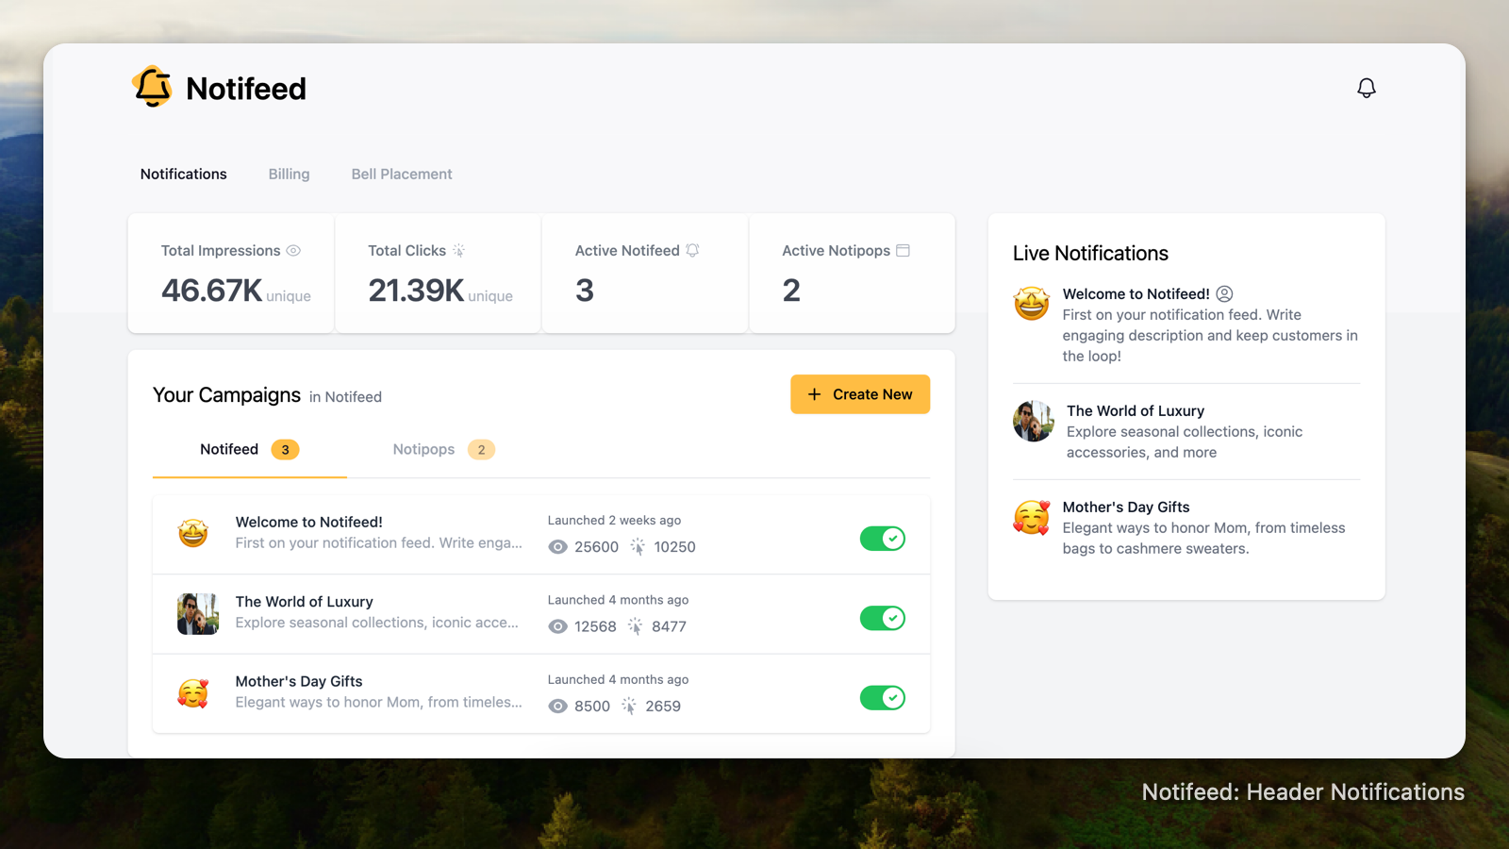The height and width of the screenshot is (849, 1509).
Task: Click the star-eyes emoji in the Welcome to Notifeed! campaign row
Action: 193,533
